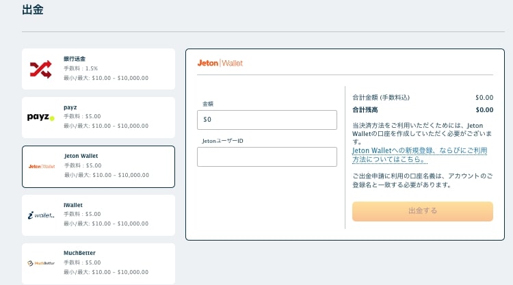Screen dimensions: 513x285
Task: Click the min/max limits text under MuchBetter
Action: pos(106,272)
